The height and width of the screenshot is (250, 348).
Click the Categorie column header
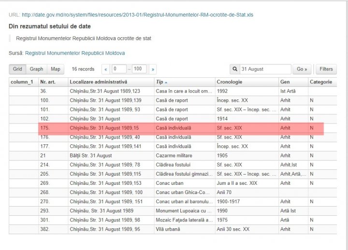point(321,82)
